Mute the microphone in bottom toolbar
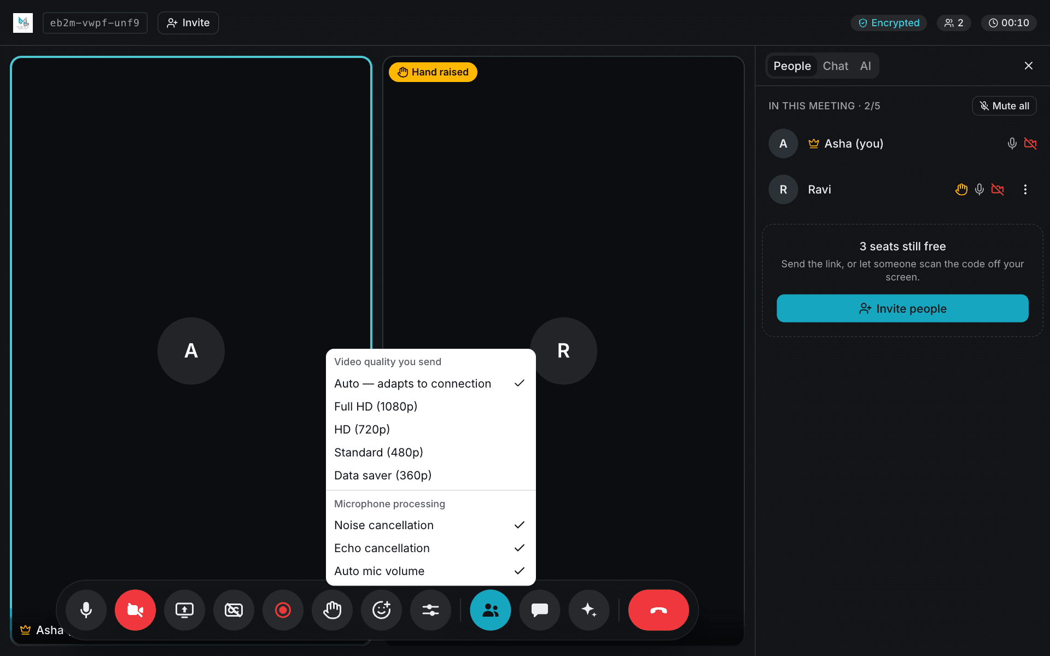Viewport: 1050px width, 656px height. point(86,610)
